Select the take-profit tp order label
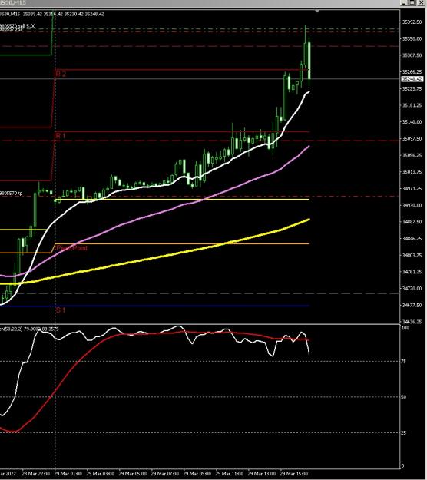 coord(11,194)
